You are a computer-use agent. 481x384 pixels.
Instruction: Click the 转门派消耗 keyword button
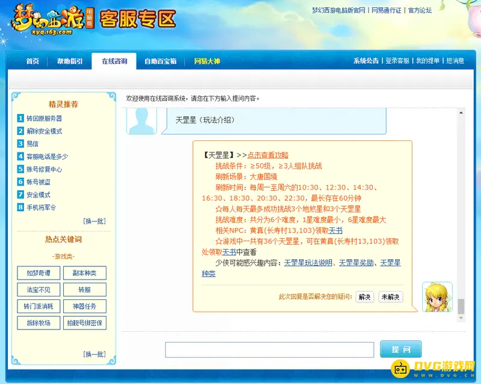(x=38, y=306)
